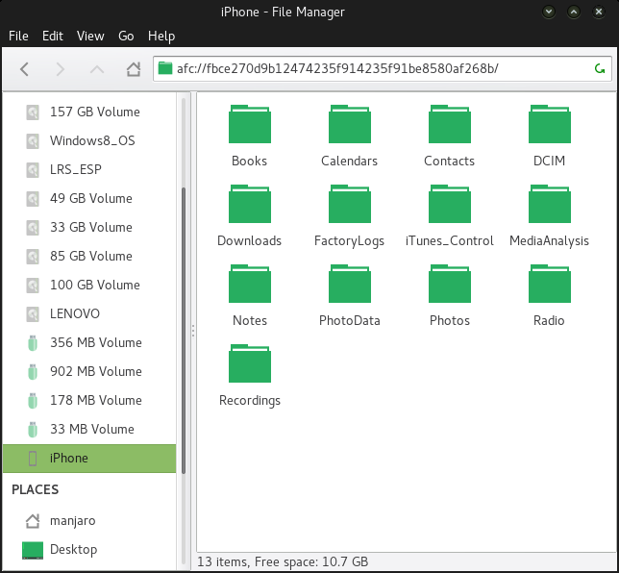Go to parent folder with the up arrow
The image size is (619, 573).
[x=97, y=69]
